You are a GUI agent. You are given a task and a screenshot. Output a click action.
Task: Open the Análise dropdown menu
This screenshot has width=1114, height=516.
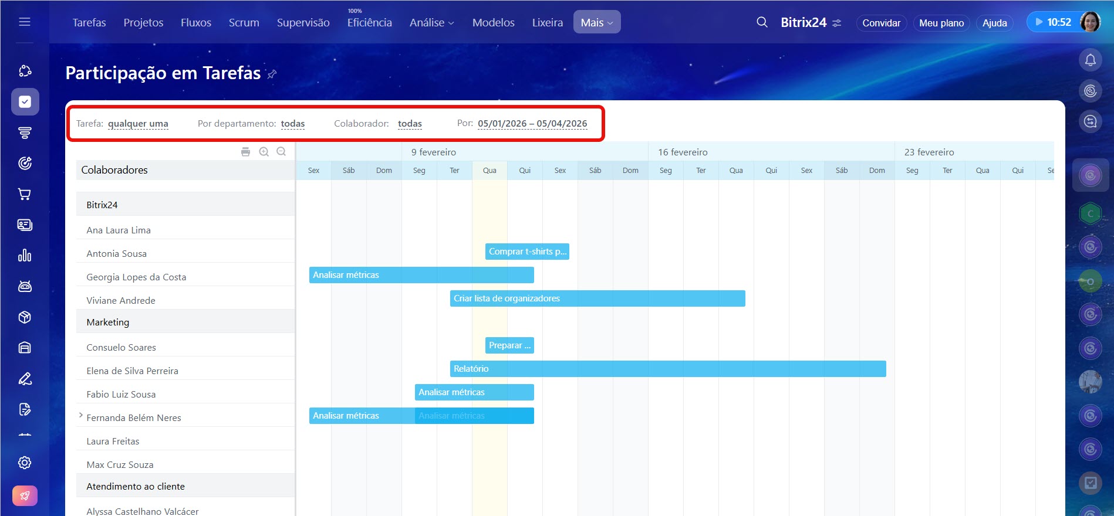pos(431,22)
